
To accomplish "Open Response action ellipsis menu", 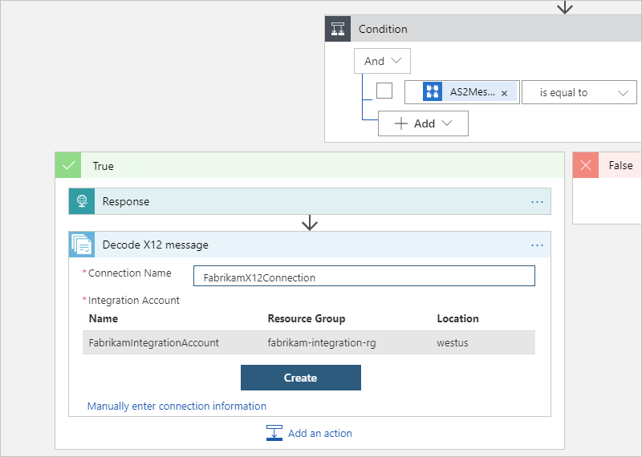I will click(x=537, y=202).
